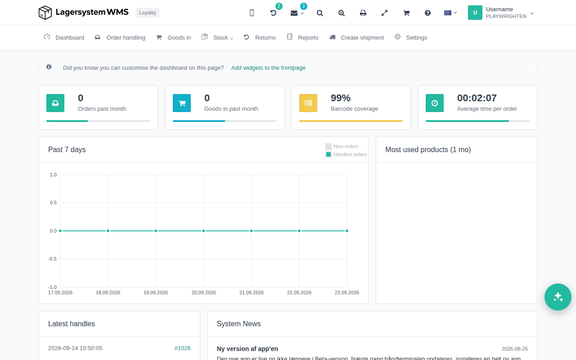Select the Goods in menu item

point(173,38)
